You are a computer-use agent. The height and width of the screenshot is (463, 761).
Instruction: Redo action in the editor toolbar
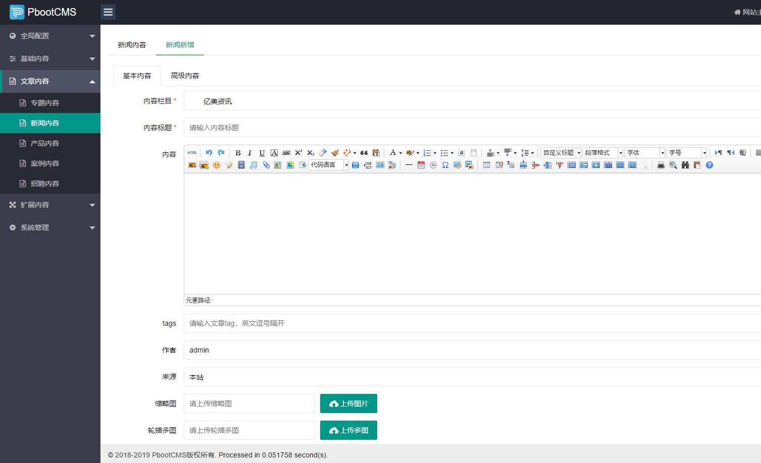click(x=221, y=153)
